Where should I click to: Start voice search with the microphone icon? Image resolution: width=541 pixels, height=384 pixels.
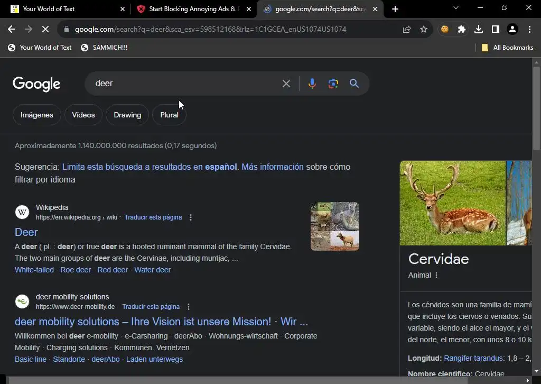(312, 84)
